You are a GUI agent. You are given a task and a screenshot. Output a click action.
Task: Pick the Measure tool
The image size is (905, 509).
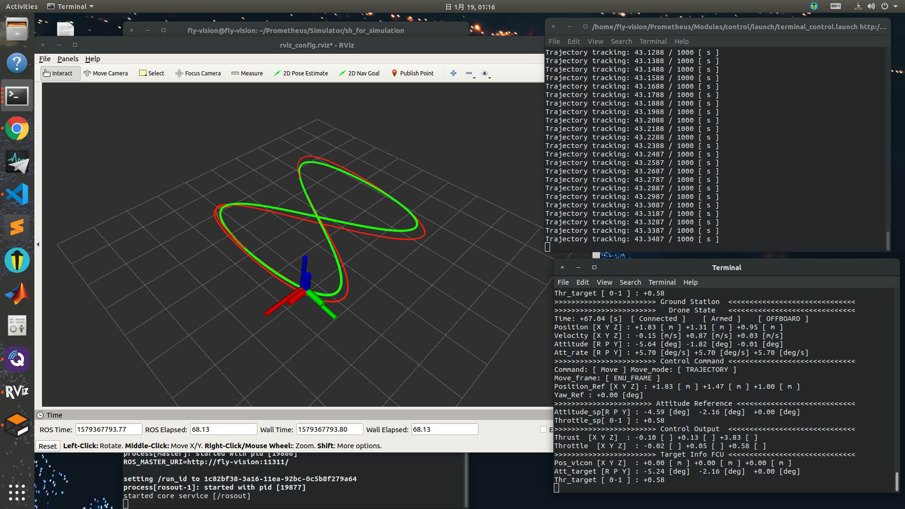[x=247, y=74]
